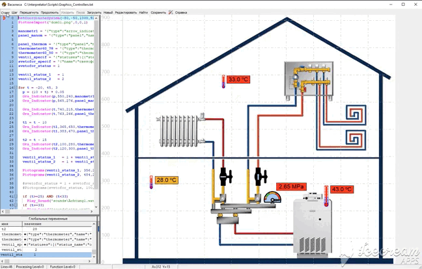This screenshot has width=422, height=269.
Task: Click the manifold cabinet in the attic
Action: pos(309,81)
